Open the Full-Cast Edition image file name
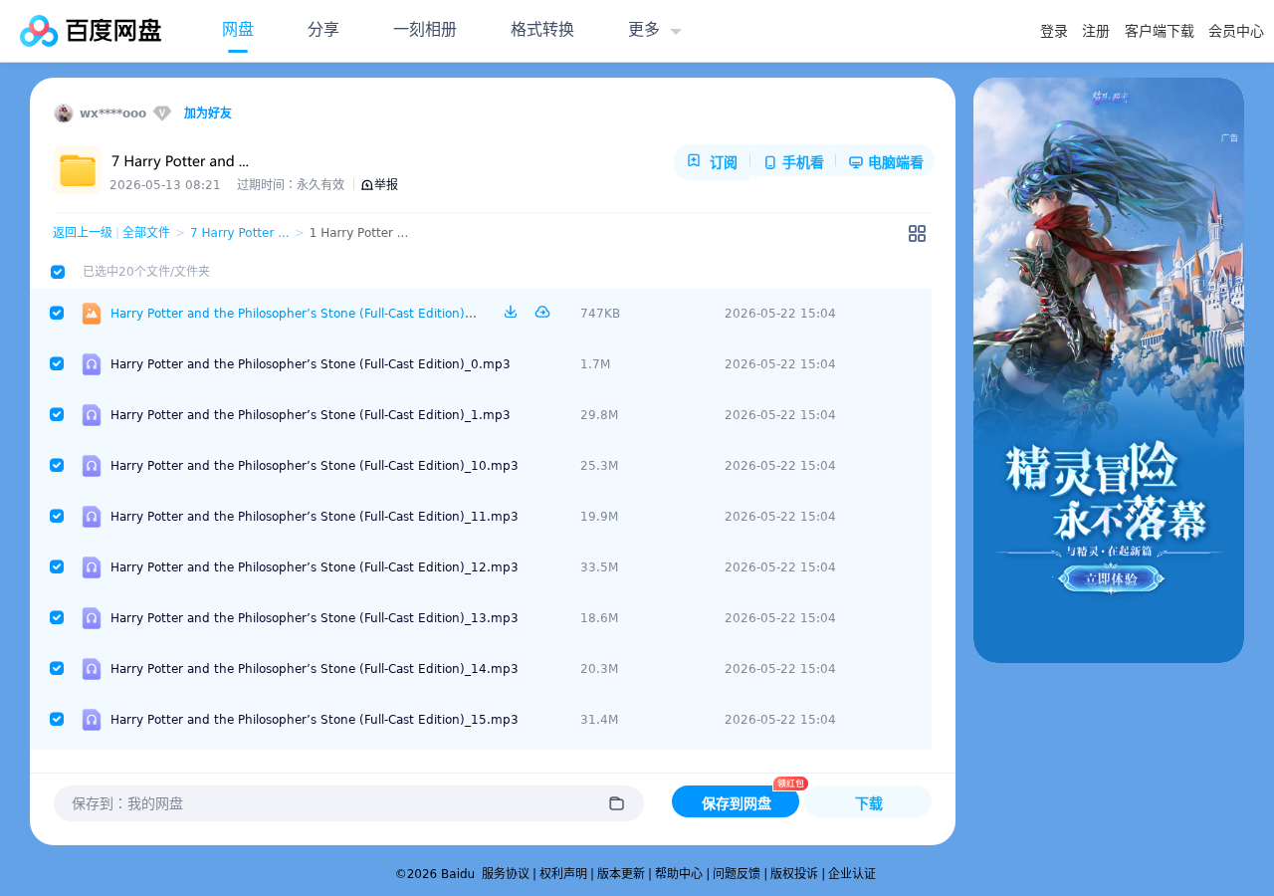The height and width of the screenshot is (896, 1274). tap(294, 313)
